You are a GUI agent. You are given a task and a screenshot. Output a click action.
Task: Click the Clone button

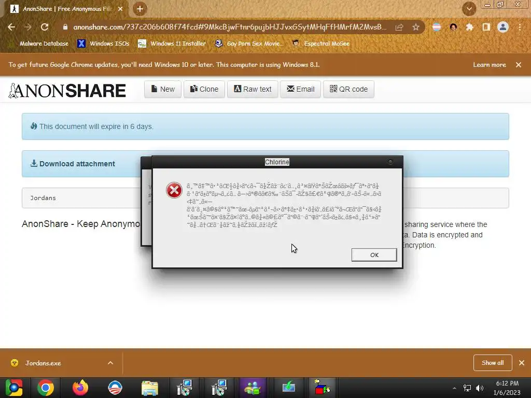(x=204, y=89)
